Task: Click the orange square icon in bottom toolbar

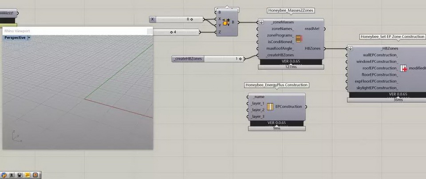Action: pyautogui.click(x=35, y=175)
